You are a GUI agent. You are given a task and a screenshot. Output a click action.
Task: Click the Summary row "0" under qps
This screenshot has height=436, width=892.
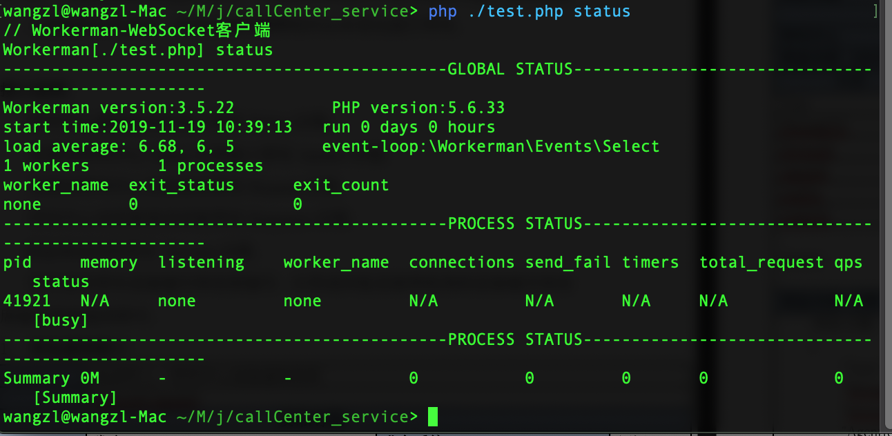pos(839,378)
